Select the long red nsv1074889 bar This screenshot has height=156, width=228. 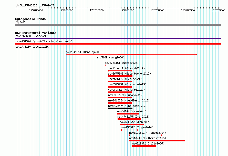click(x=157, y=141)
